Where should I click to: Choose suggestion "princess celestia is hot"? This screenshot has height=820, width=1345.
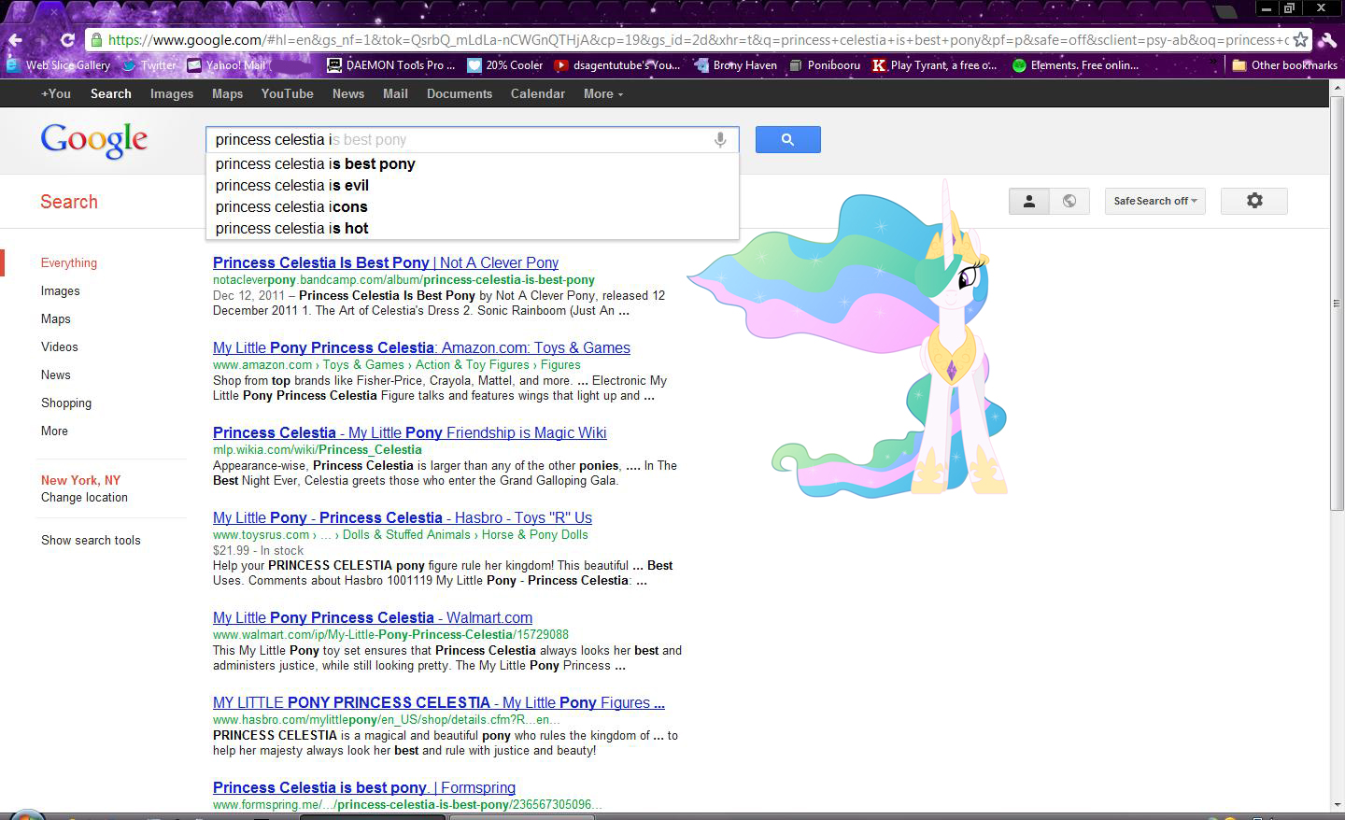click(x=473, y=228)
